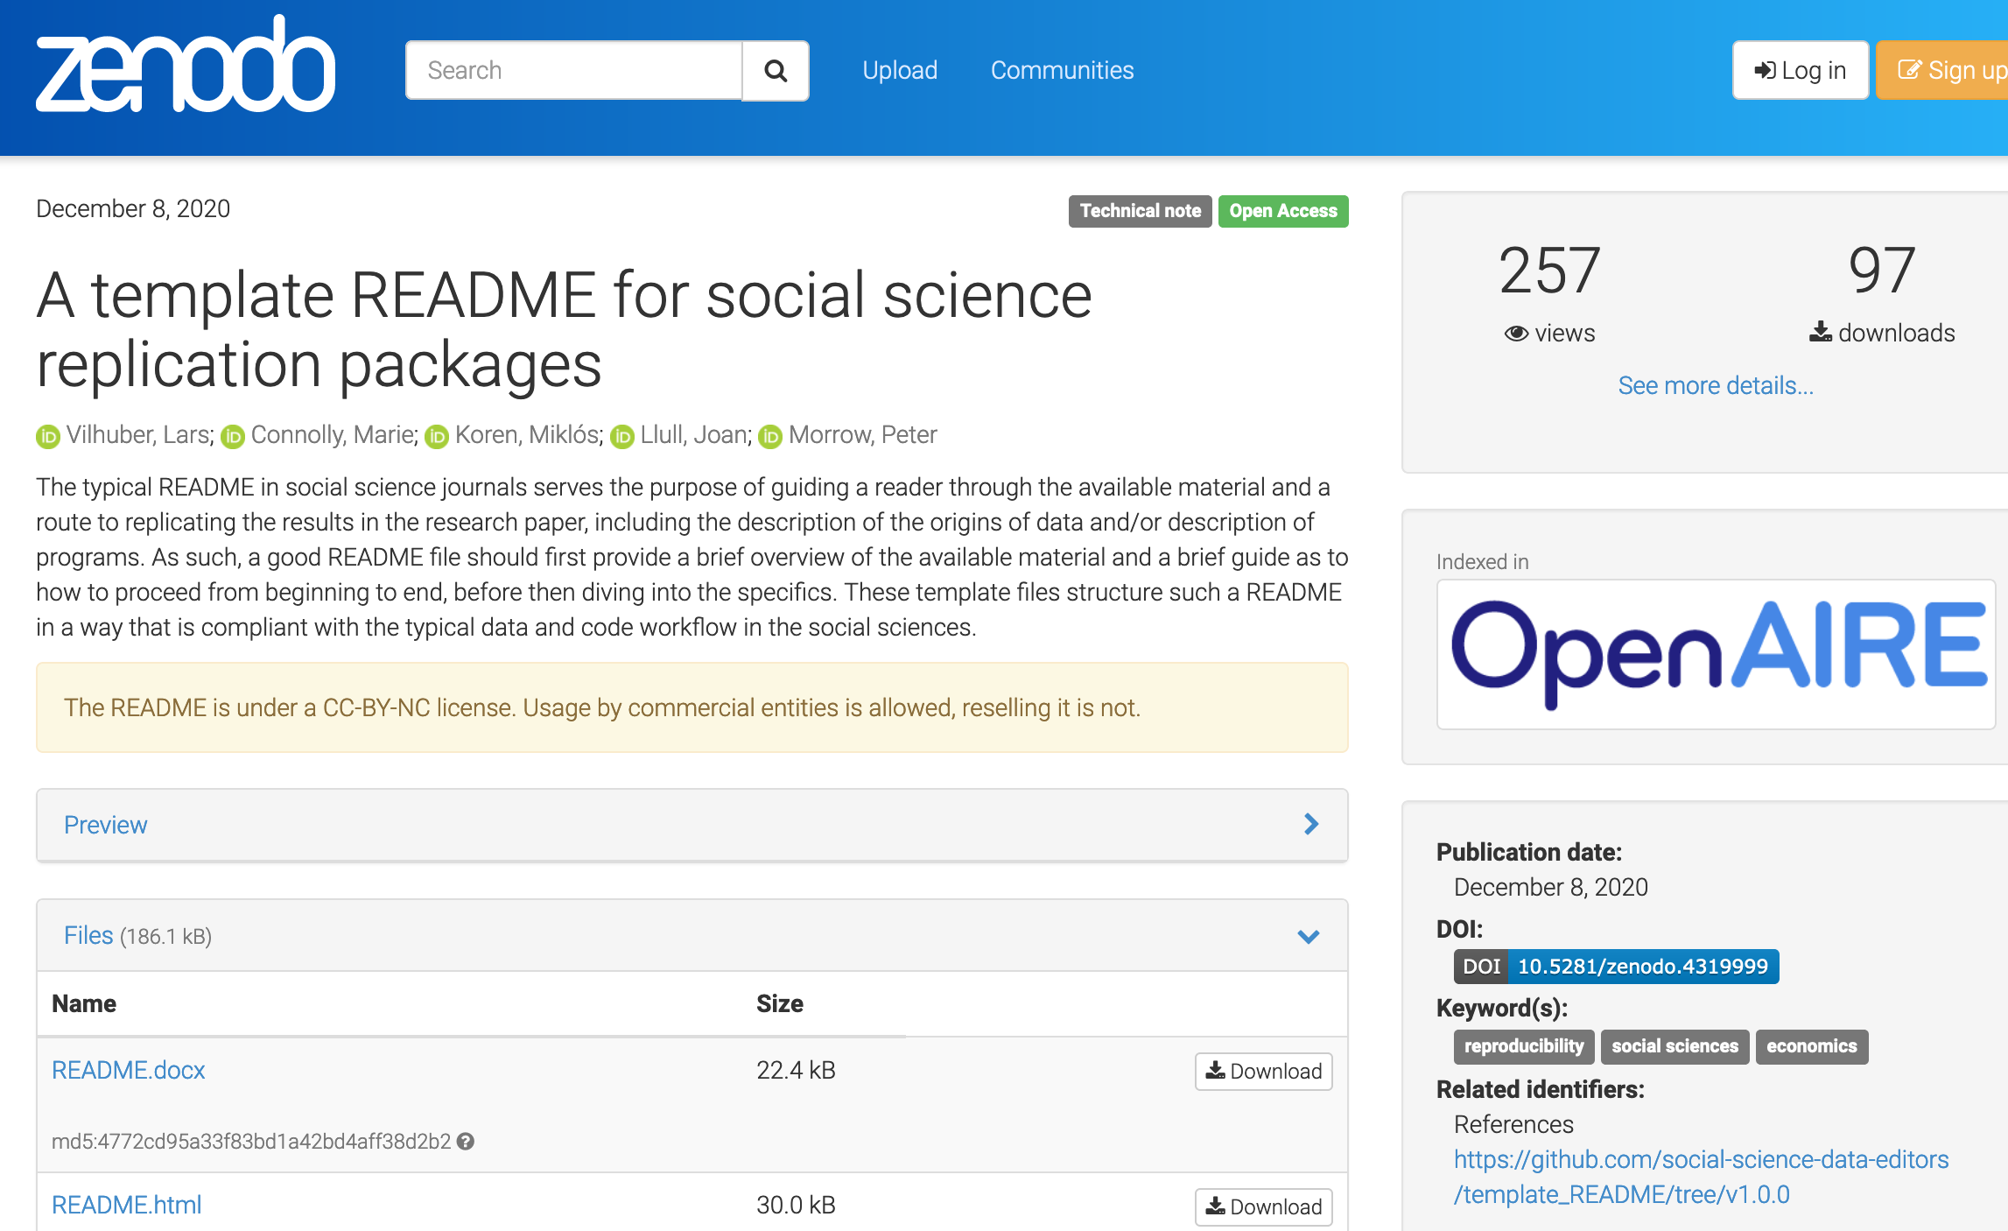Viewport: 2008px width, 1231px height.
Task: Click the Log in button
Action: tap(1799, 69)
